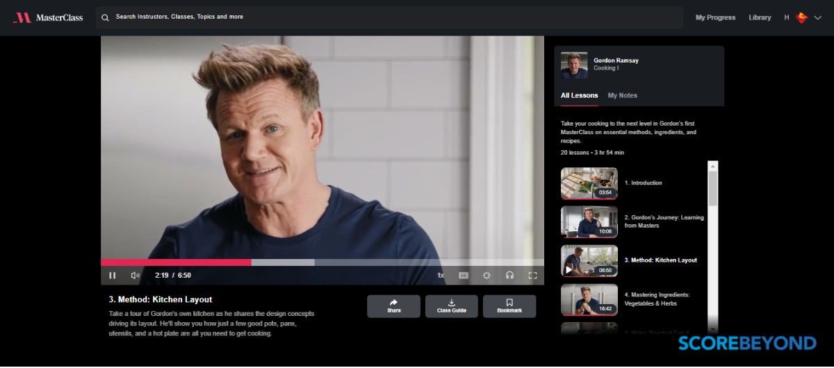Download the Class Guide

(x=452, y=306)
